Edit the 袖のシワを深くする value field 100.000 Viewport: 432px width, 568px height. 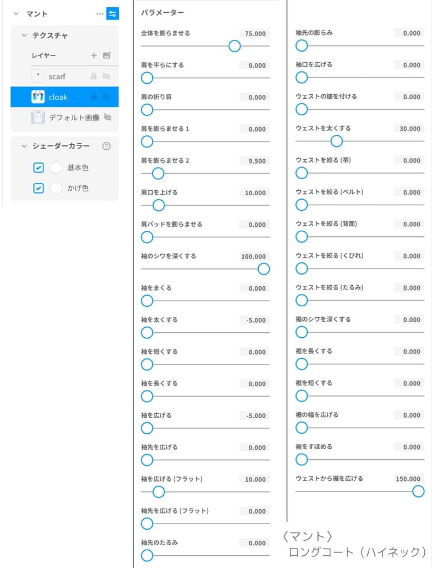[254, 256]
